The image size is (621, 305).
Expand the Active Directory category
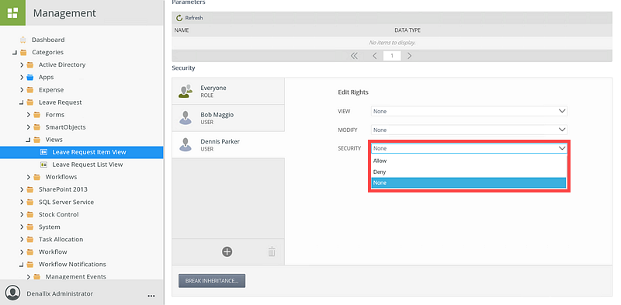[22, 64]
